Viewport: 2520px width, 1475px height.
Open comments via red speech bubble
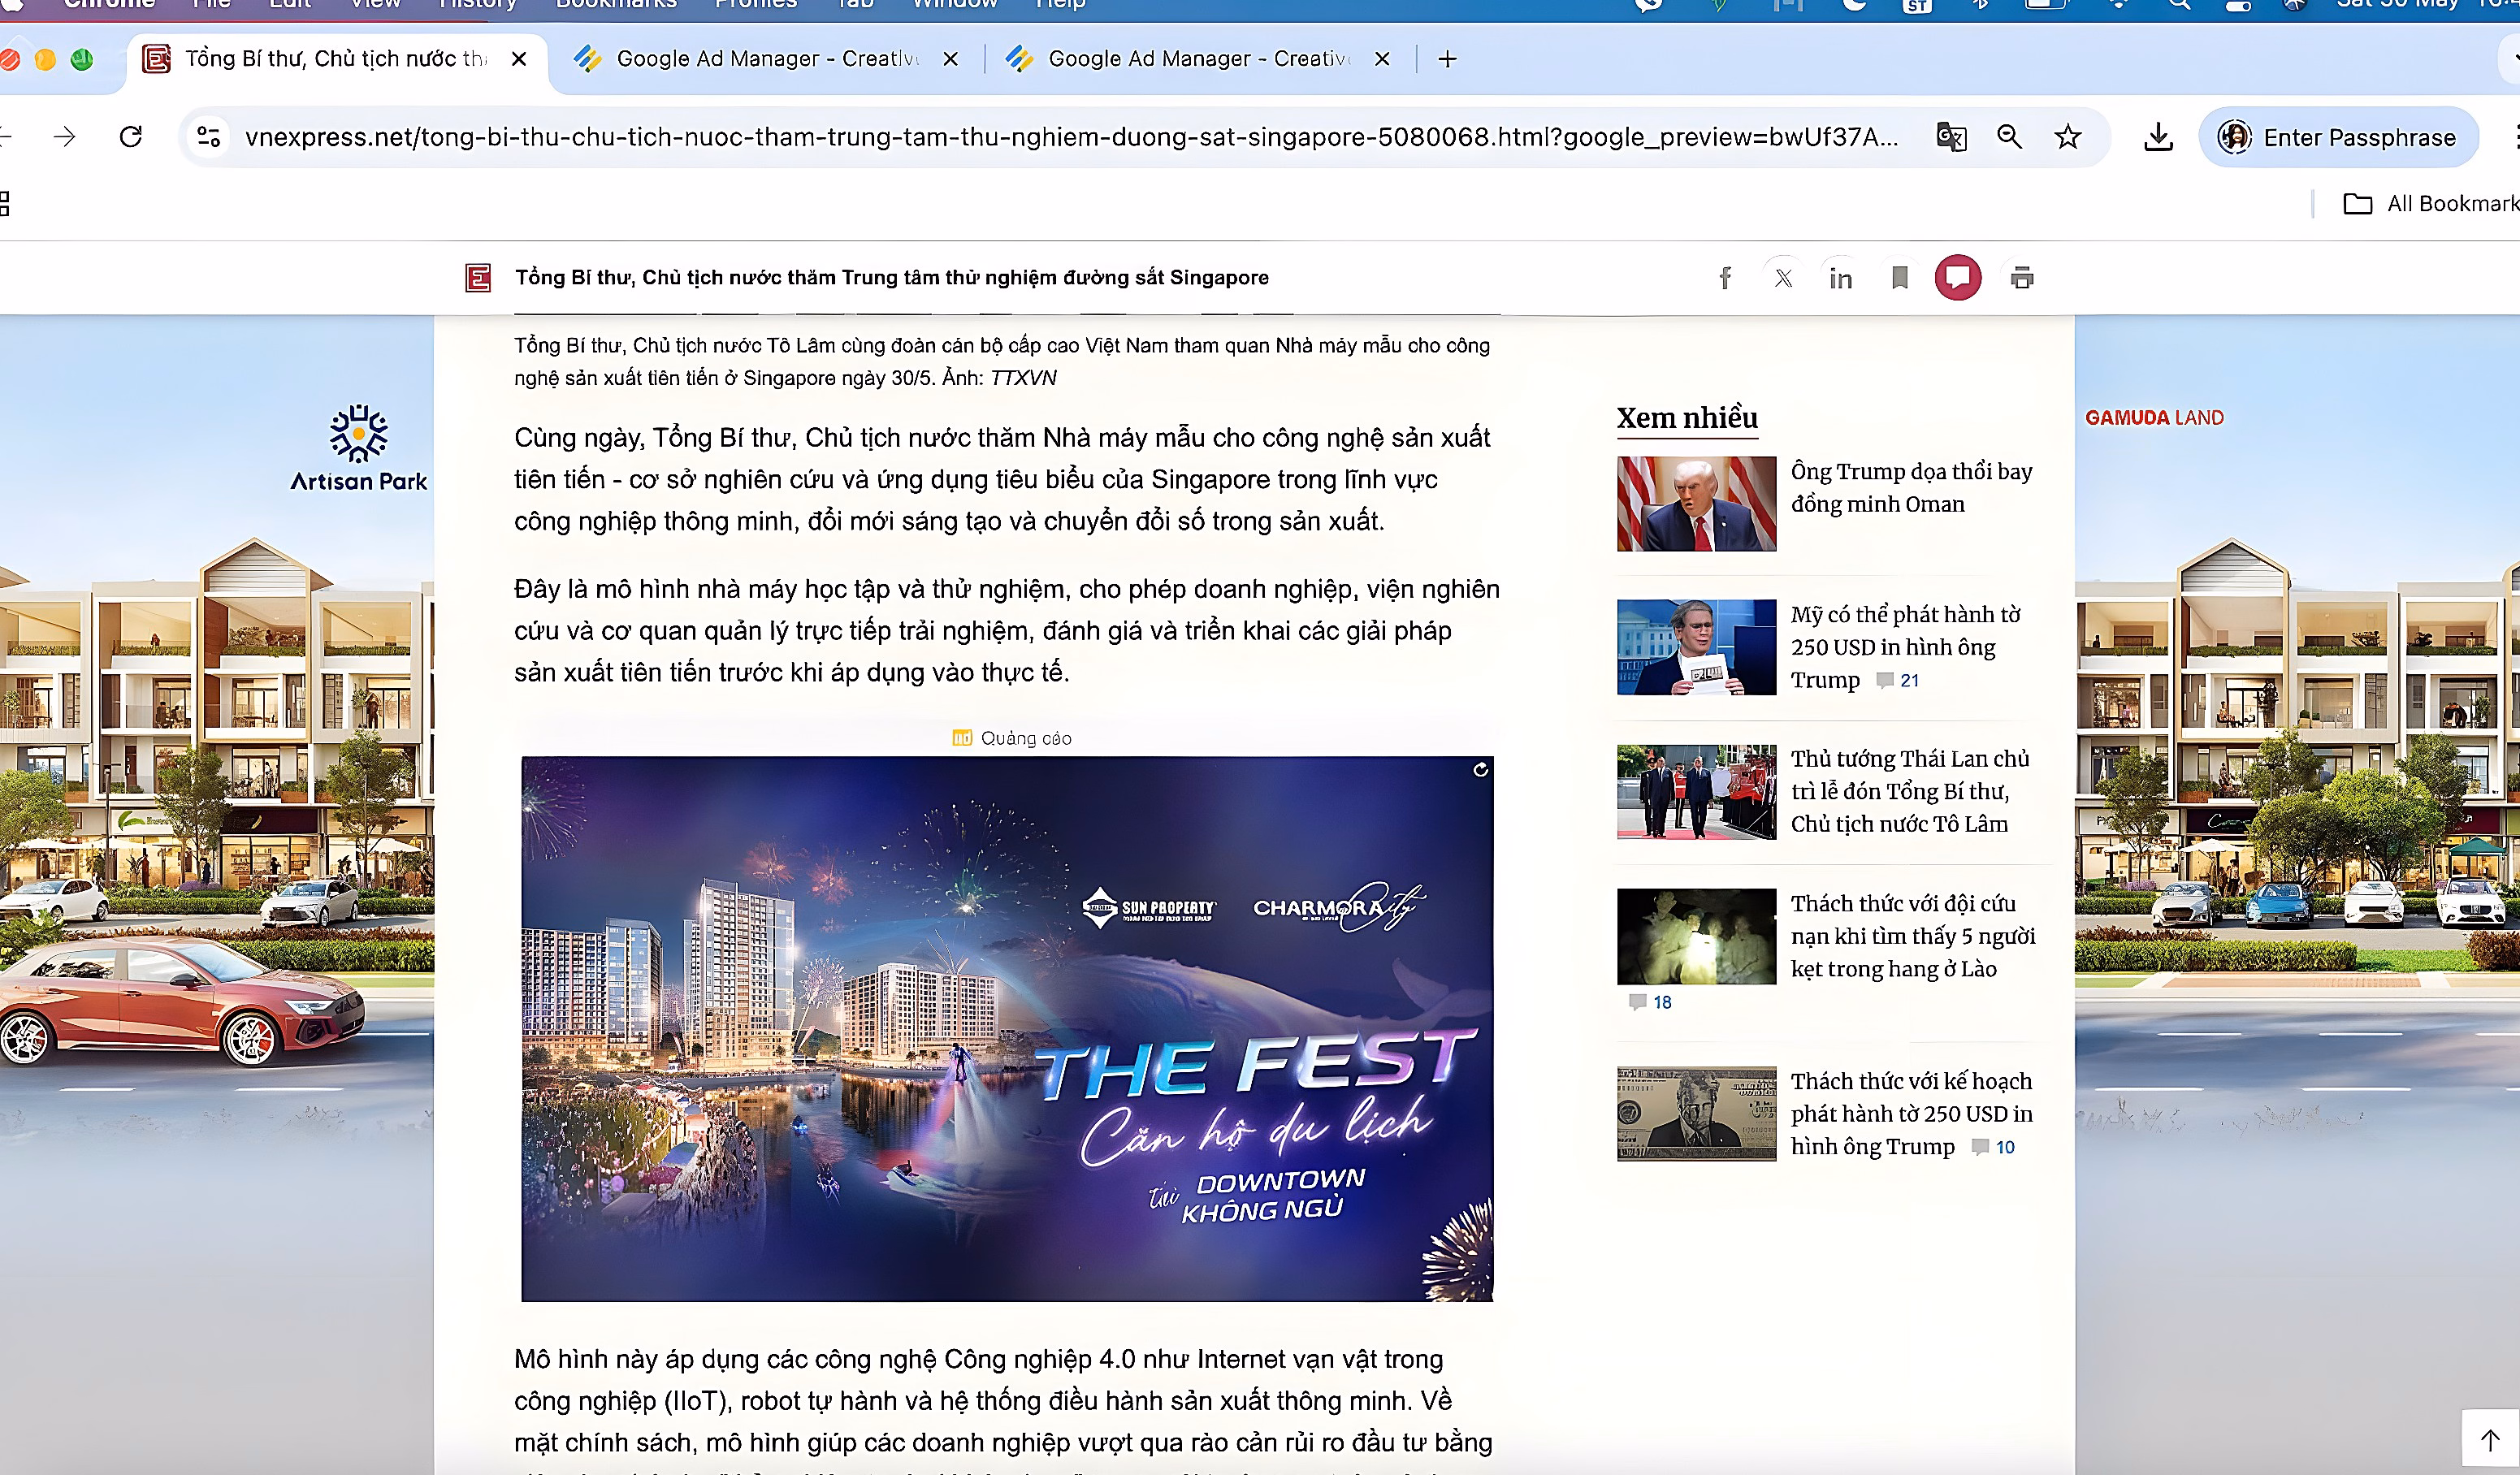click(1958, 278)
